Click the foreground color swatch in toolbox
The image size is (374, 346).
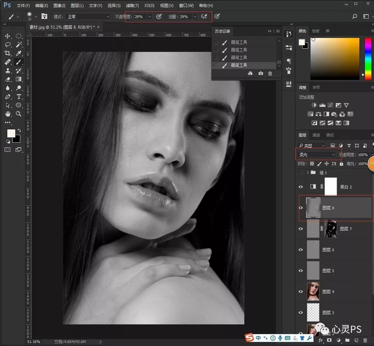click(x=11, y=133)
